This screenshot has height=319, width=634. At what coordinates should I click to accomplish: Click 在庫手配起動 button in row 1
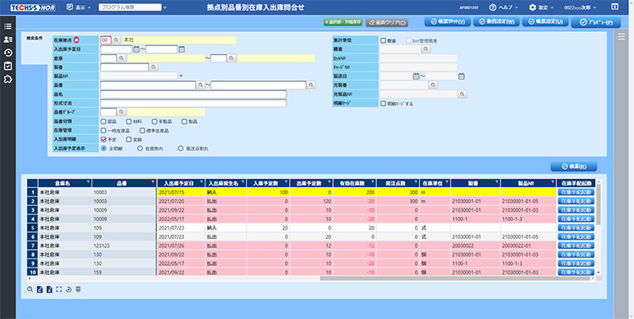pos(577,192)
